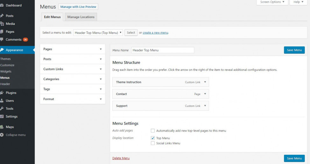Expand the Format meta box

tap(101, 99)
